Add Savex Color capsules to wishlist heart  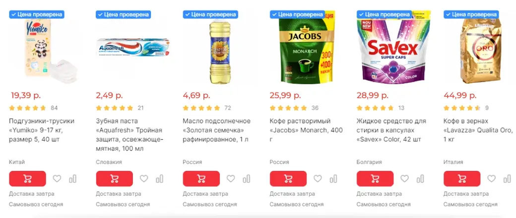[404, 178]
